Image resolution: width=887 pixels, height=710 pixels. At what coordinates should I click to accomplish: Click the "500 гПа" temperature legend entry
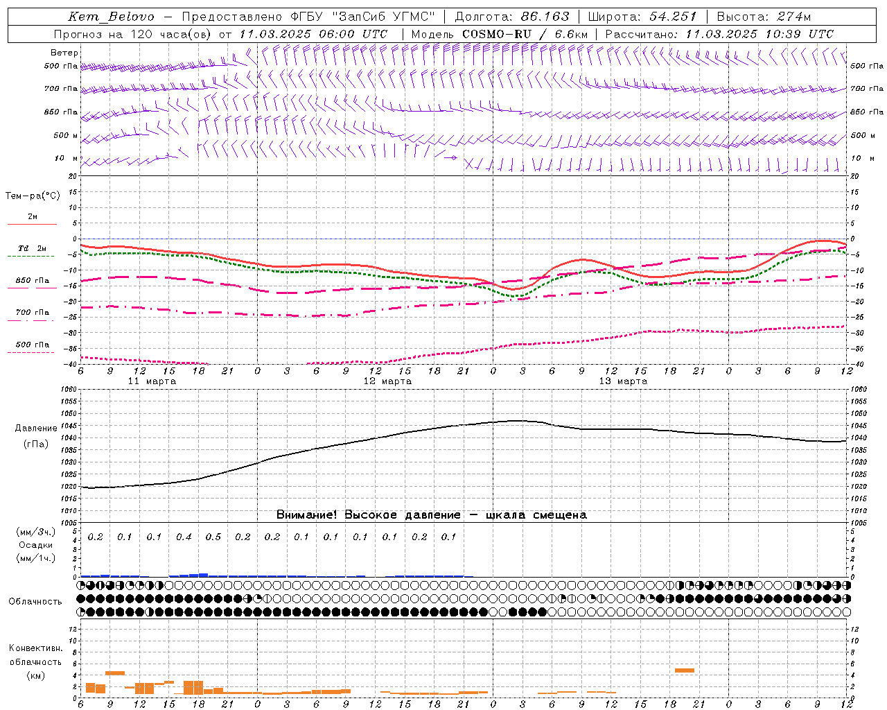point(32,345)
